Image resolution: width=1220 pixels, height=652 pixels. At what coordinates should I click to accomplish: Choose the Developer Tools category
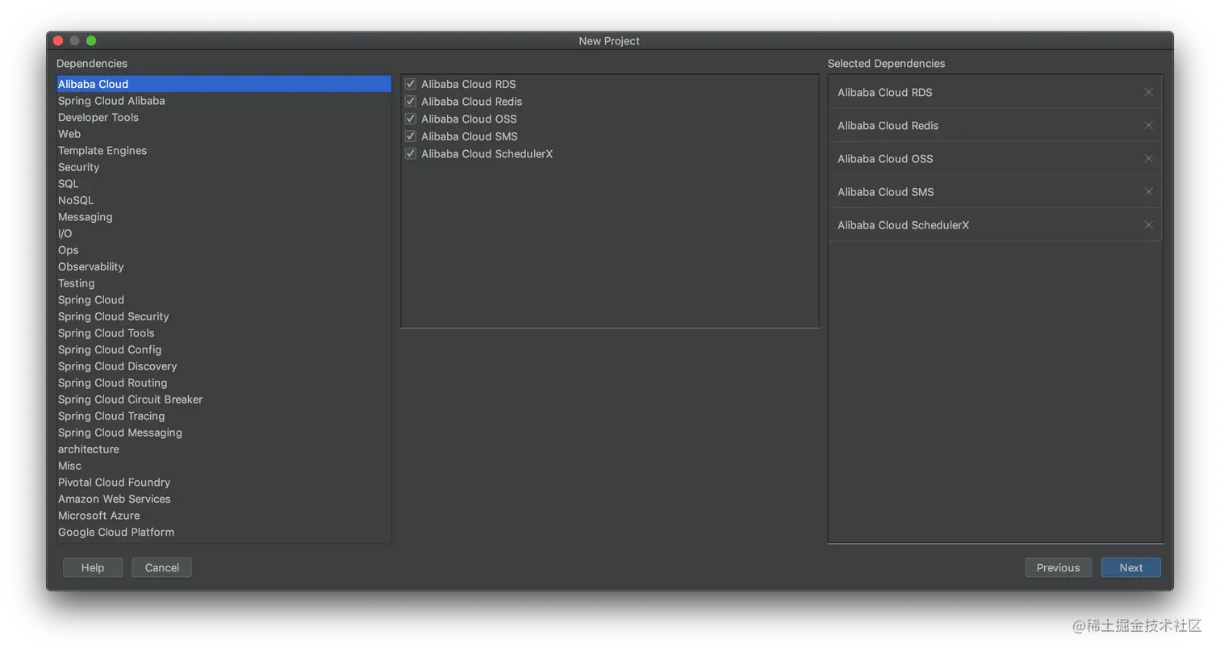point(224,117)
